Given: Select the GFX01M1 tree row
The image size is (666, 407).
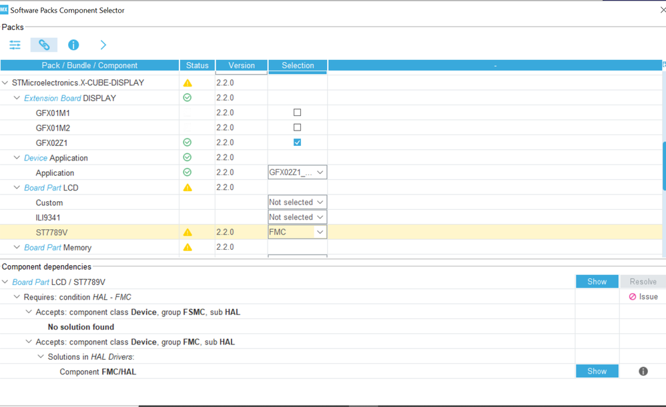Looking at the screenshot, I should point(331,113).
